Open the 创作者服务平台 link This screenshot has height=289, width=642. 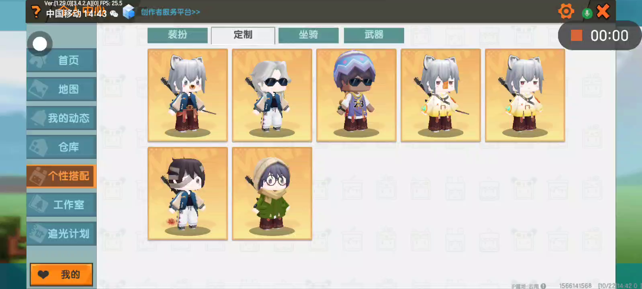(x=170, y=12)
